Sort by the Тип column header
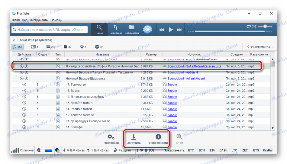The image size is (287, 164). point(58,54)
